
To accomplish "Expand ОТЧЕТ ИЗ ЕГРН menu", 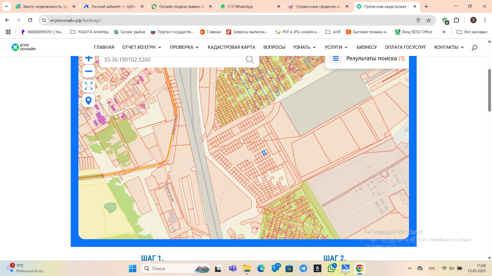I will point(142,47).
